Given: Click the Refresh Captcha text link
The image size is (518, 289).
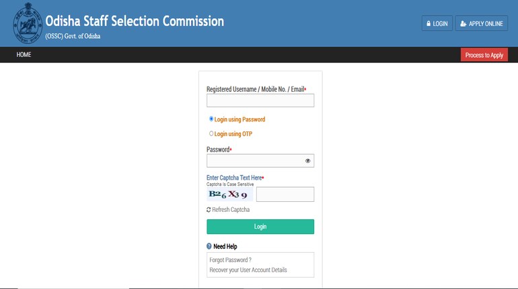Looking at the screenshot, I should pyautogui.click(x=231, y=210).
